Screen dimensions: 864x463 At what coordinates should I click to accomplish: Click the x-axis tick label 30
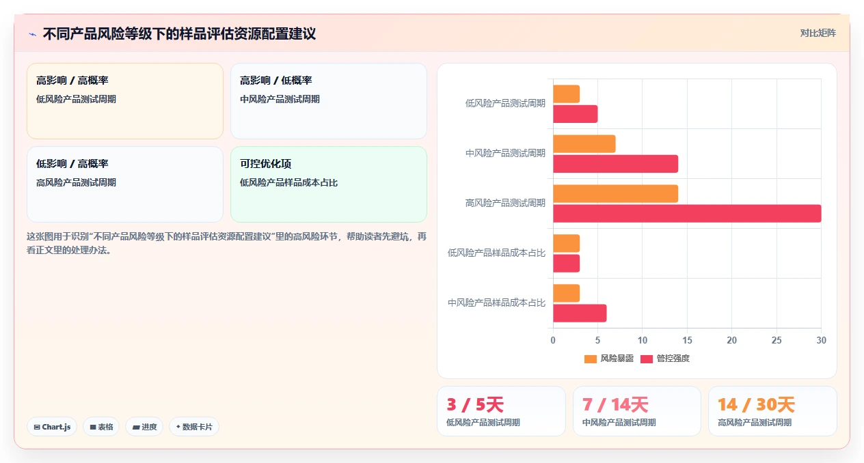[822, 340]
